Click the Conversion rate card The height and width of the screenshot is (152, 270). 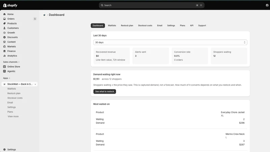pyautogui.click(x=190, y=56)
